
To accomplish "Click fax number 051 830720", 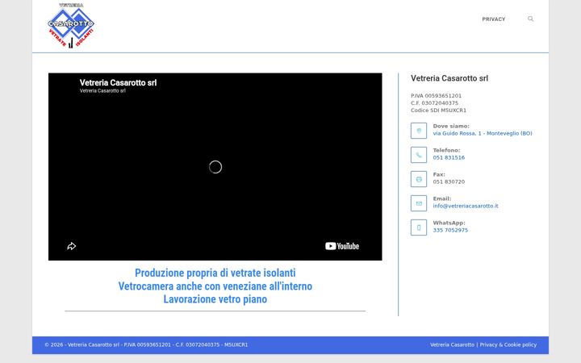I will pyautogui.click(x=449, y=181).
